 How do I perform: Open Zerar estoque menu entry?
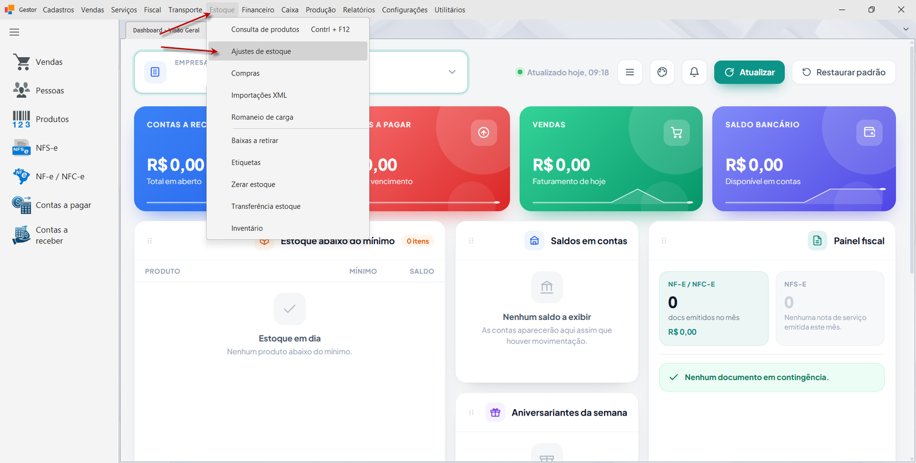click(x=288, y=184)
